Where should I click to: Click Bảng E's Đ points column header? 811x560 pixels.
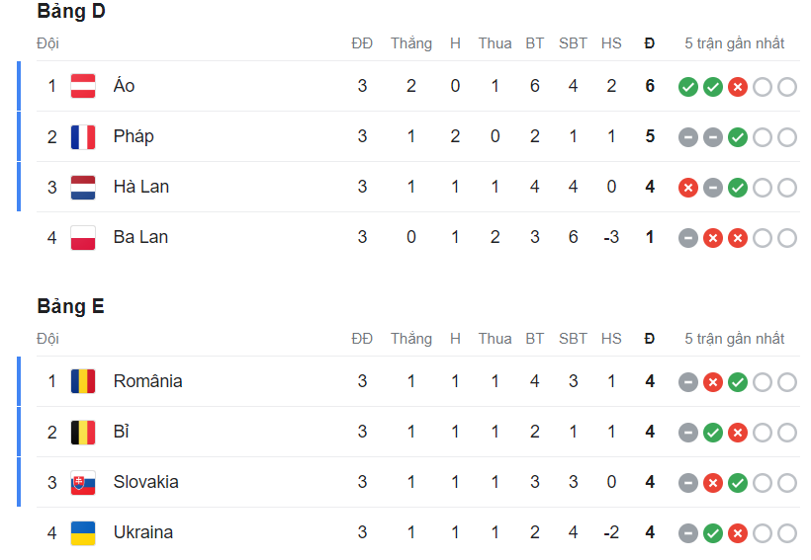(x=650, y=339)
